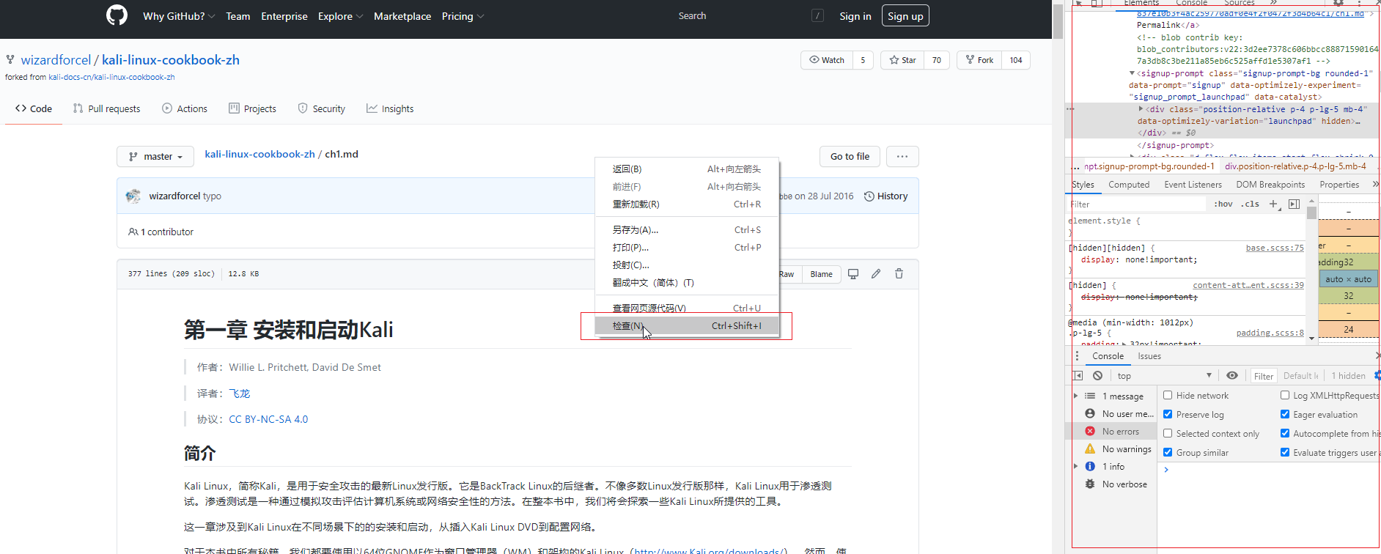
Task: Clear console with the ban icon
Action: click(x=1097, y=376)
